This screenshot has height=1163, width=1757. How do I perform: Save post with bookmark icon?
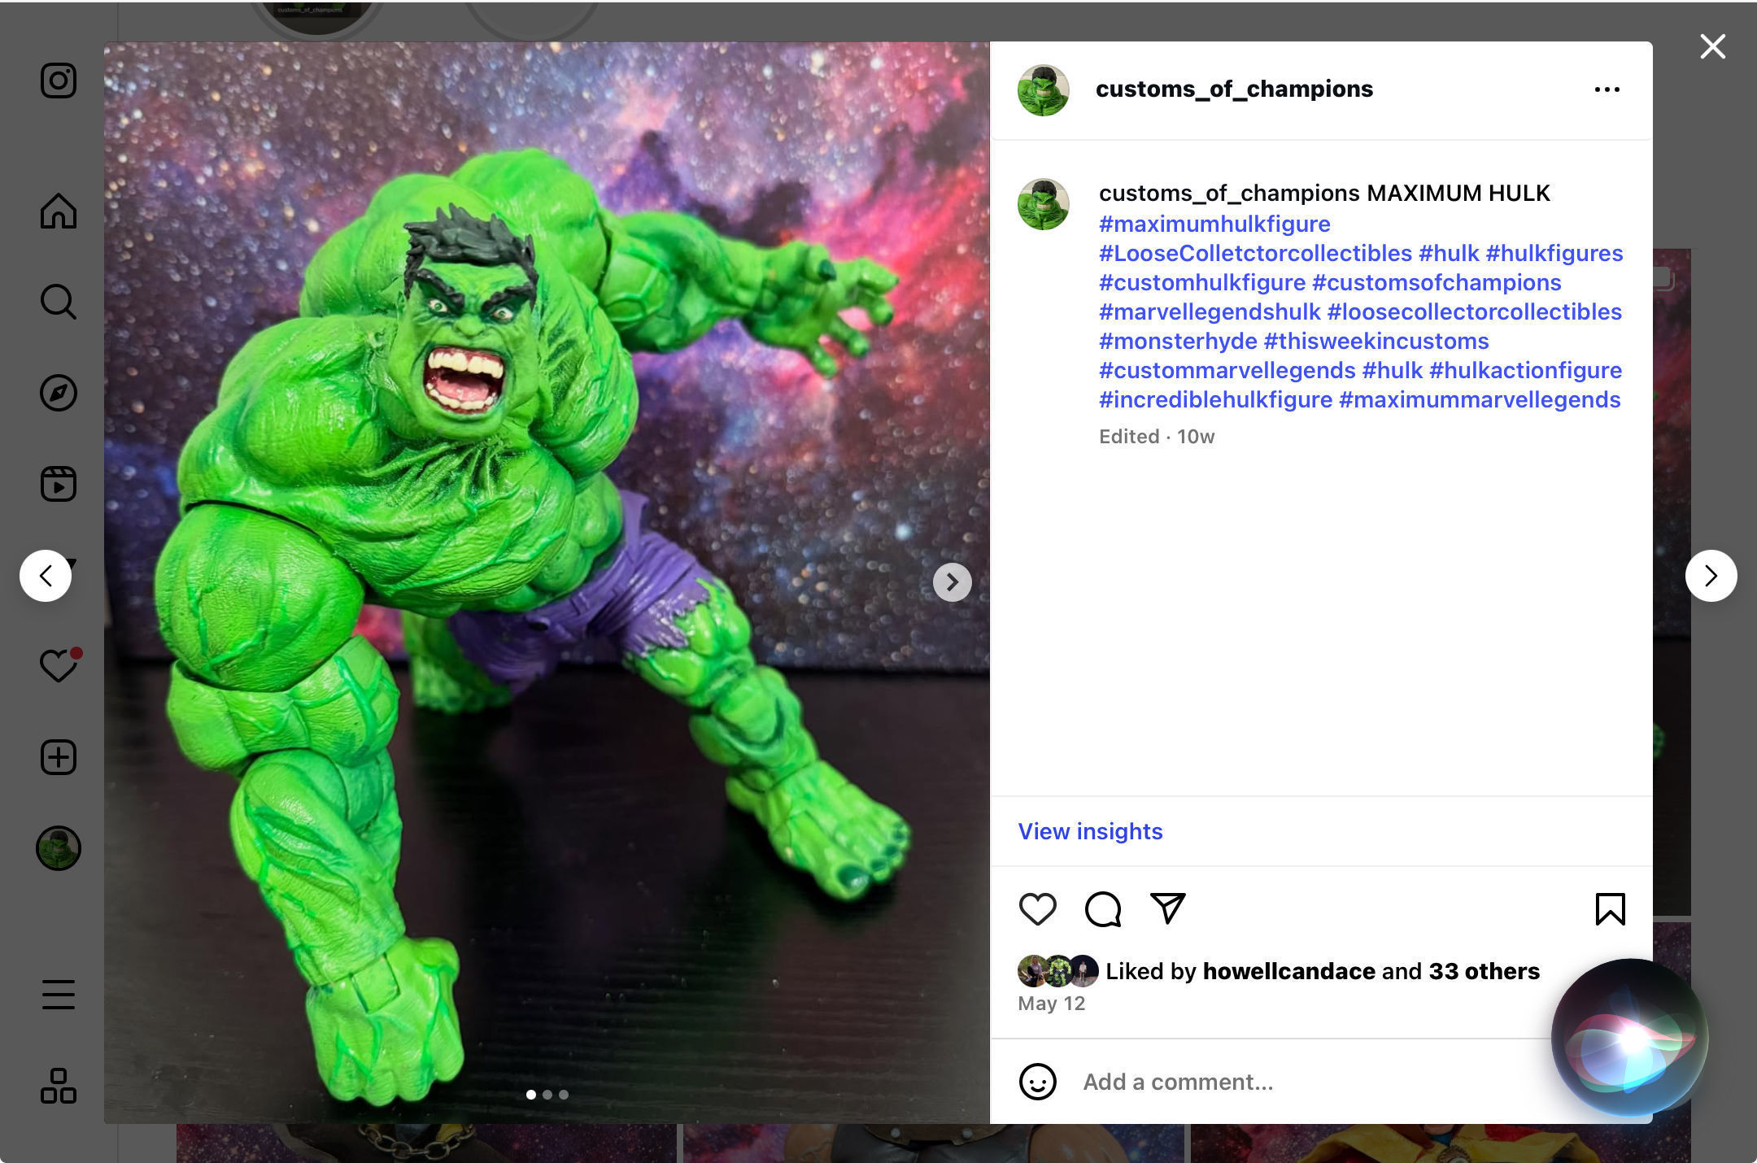1610,908
